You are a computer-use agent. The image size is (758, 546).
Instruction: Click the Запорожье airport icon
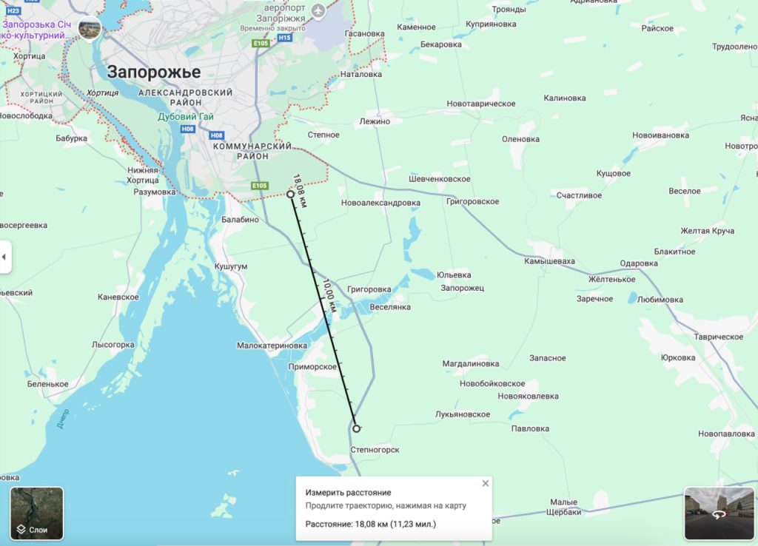point(318,10)
